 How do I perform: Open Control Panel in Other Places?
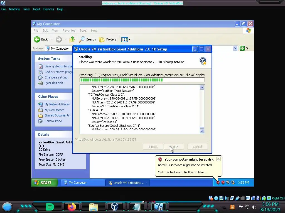click(x=51, y=121)
